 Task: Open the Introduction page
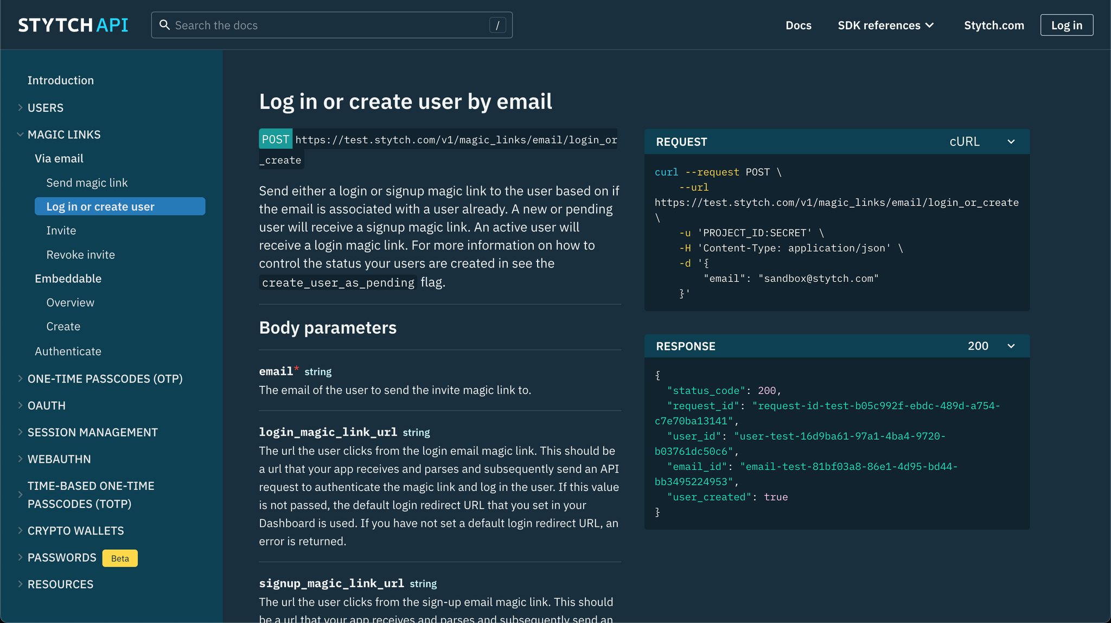(61, 80)
